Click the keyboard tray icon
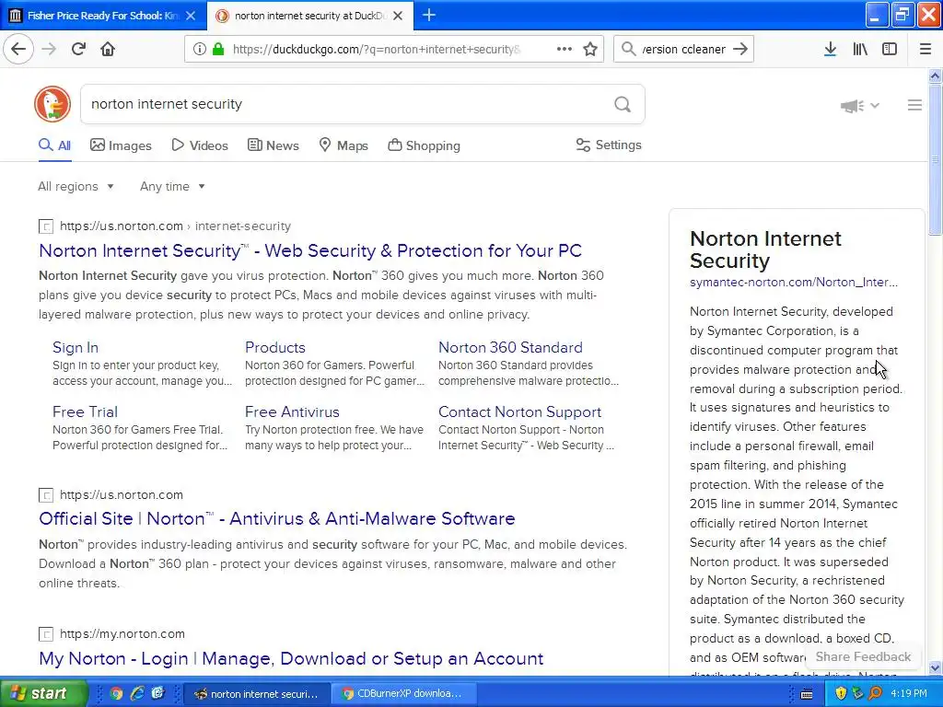Screen dimensions: 943x707 (x=807, y=694)
